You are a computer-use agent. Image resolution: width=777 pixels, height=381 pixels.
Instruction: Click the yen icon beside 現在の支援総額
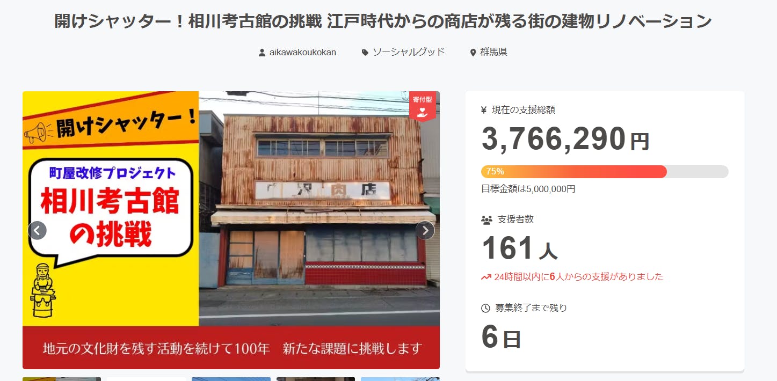pos(484,110)
